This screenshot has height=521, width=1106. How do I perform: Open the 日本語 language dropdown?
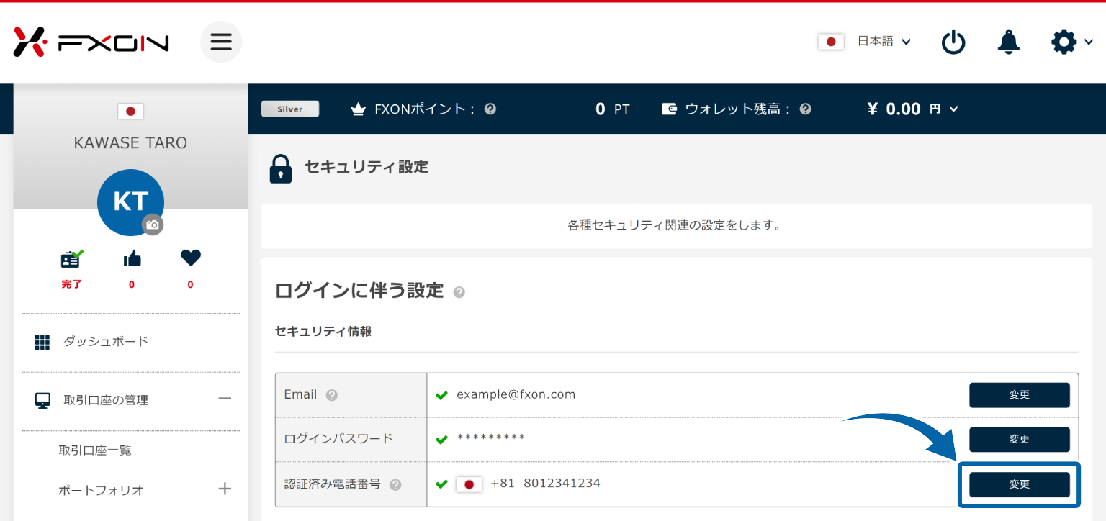coord(884,42)
